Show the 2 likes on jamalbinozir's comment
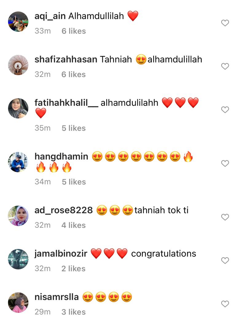243x331 pixels. pyautogui.click(x=74, y=268)
